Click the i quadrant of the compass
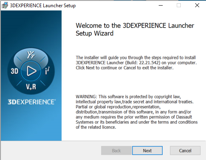 pos(47,71)
